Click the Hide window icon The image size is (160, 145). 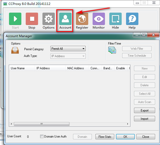[115, 19]
